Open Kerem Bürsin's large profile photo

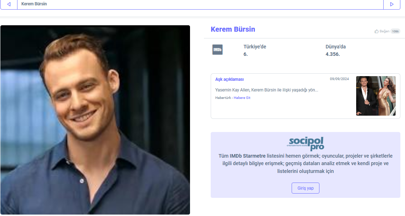click(x=95, y=120)
